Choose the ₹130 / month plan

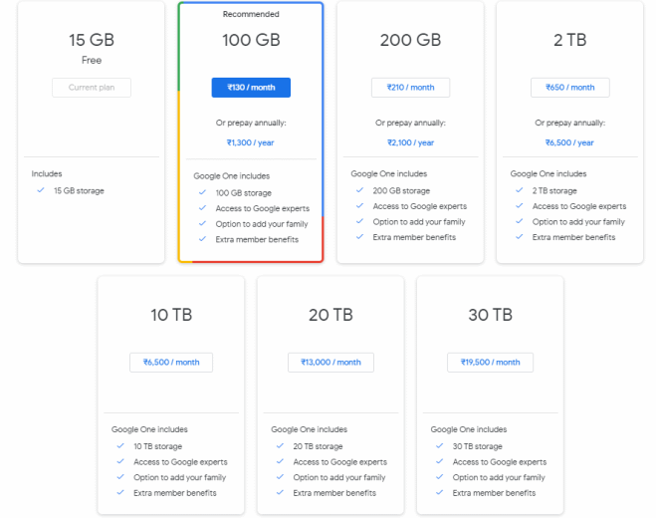(x=251, y=88)
